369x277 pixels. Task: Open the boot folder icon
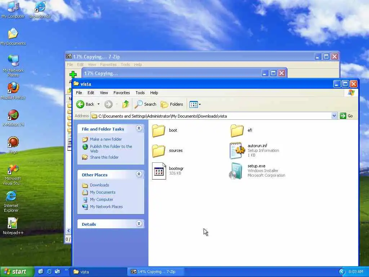pos(159,130)
